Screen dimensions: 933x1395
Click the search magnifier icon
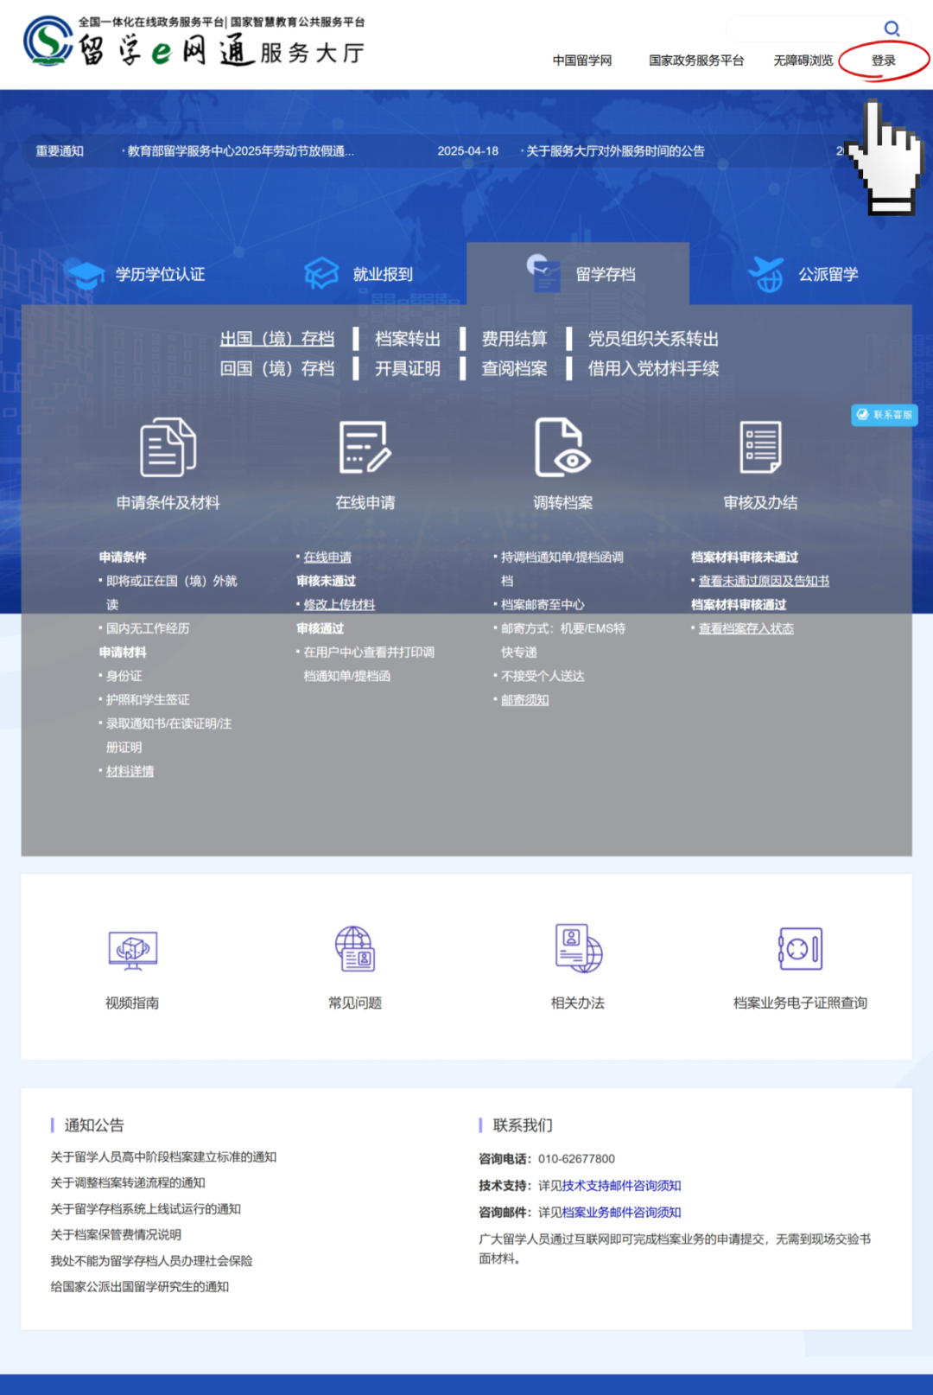pos(892,29)
